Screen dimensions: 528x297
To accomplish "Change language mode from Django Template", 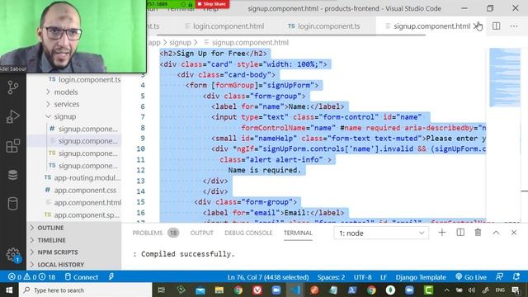I will coord(421,277).
